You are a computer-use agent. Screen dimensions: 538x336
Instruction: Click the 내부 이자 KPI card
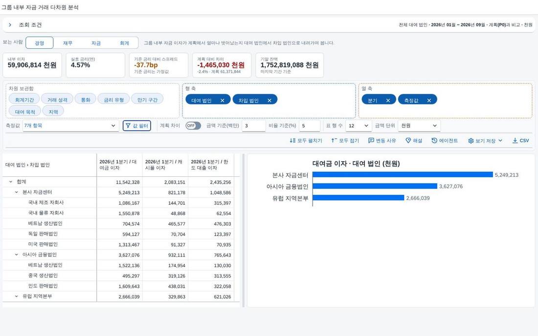[x=32, y=65]
